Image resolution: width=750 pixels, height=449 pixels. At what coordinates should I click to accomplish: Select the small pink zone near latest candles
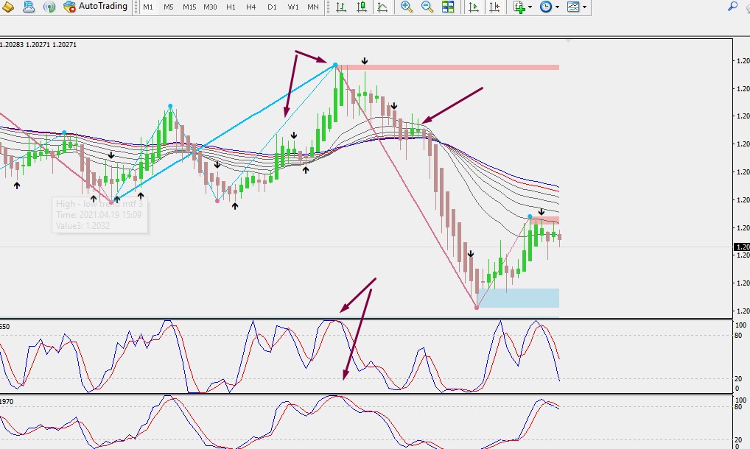tap(545, 220)
